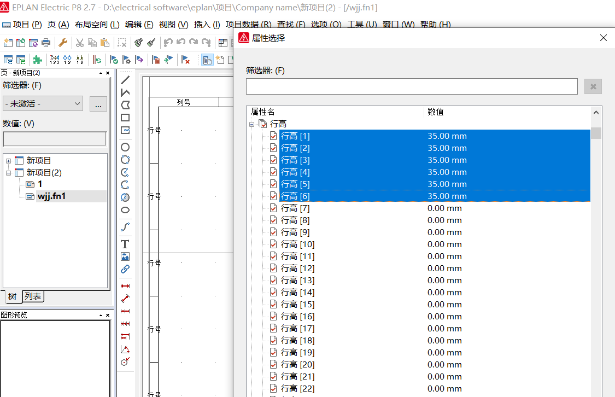Screen dimensions: 615x397
Task: Click the ... button next to filter
Action: tap(98, 103)
